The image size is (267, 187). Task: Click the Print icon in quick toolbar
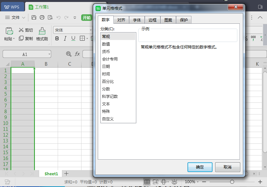click(42, 18)
